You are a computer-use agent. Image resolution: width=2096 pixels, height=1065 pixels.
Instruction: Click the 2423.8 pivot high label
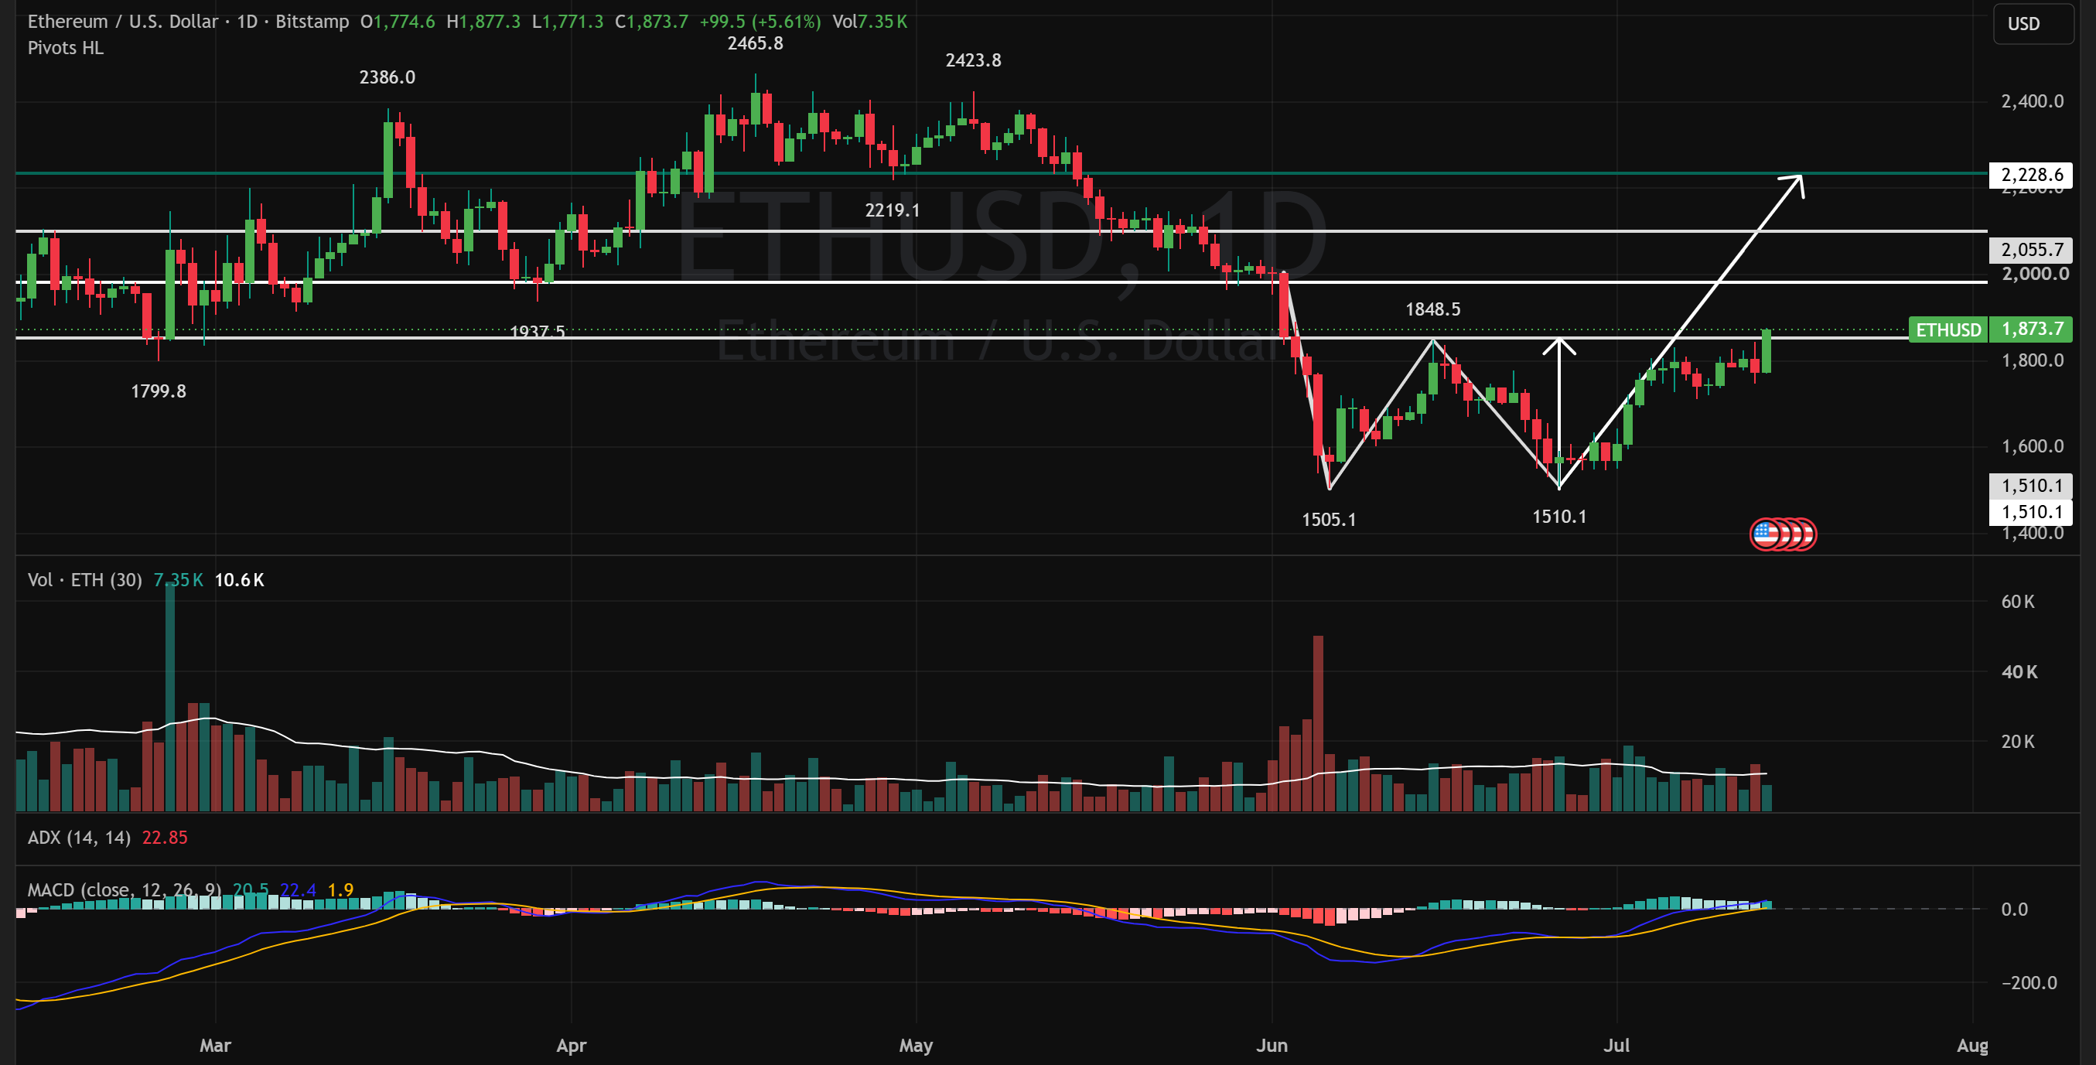973,60
